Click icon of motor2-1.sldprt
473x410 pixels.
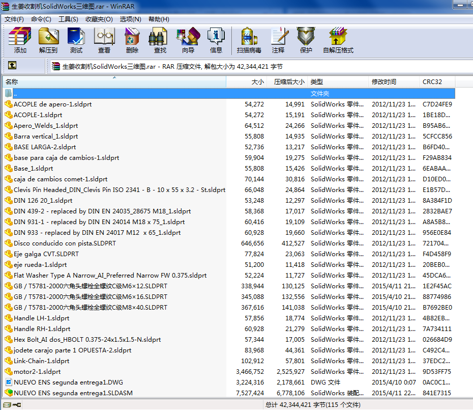9,372
